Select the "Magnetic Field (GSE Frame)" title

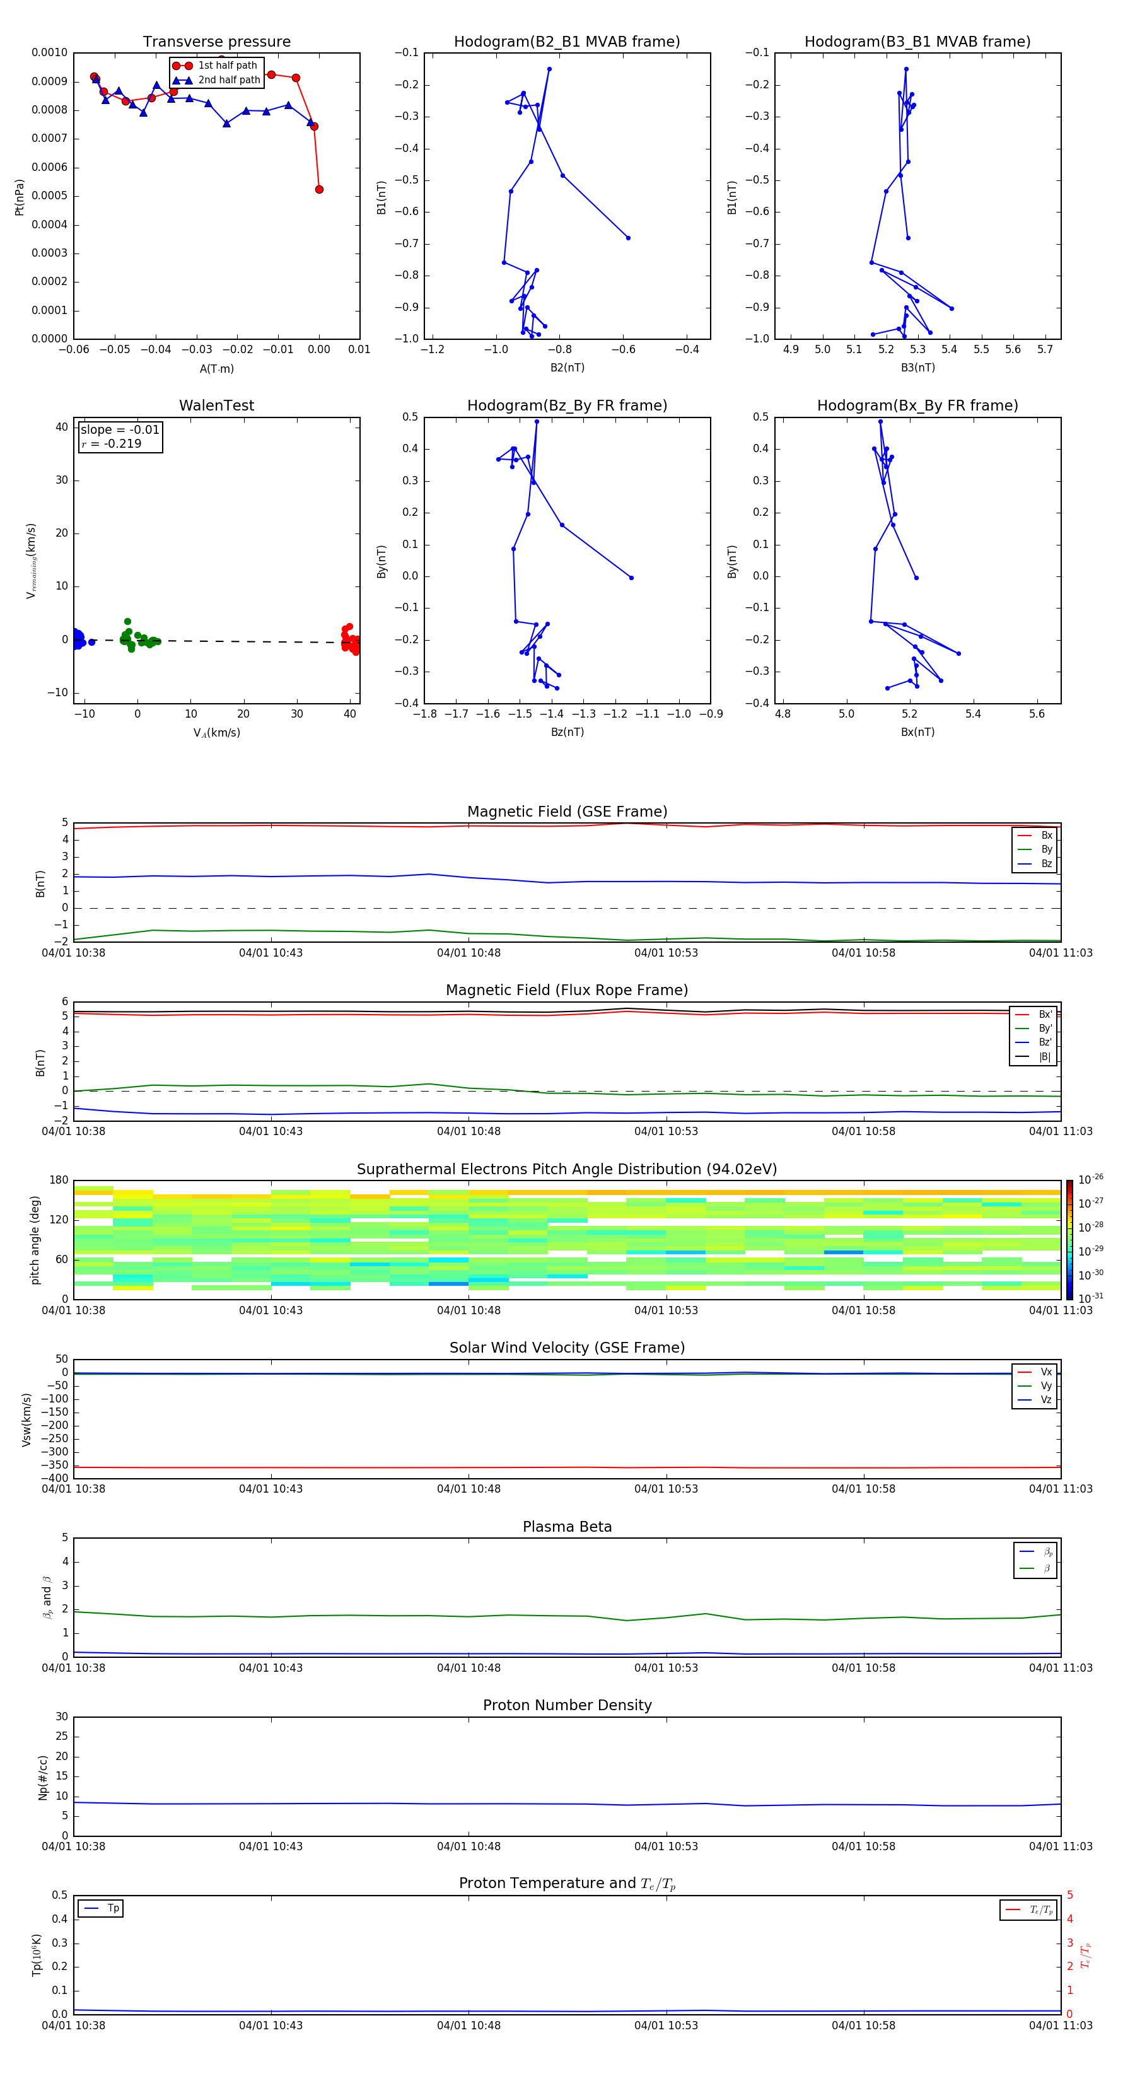(567, 812)
